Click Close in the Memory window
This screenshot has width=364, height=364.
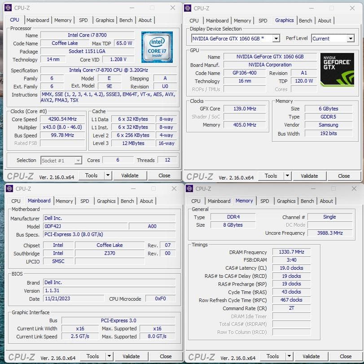point(346,356)
